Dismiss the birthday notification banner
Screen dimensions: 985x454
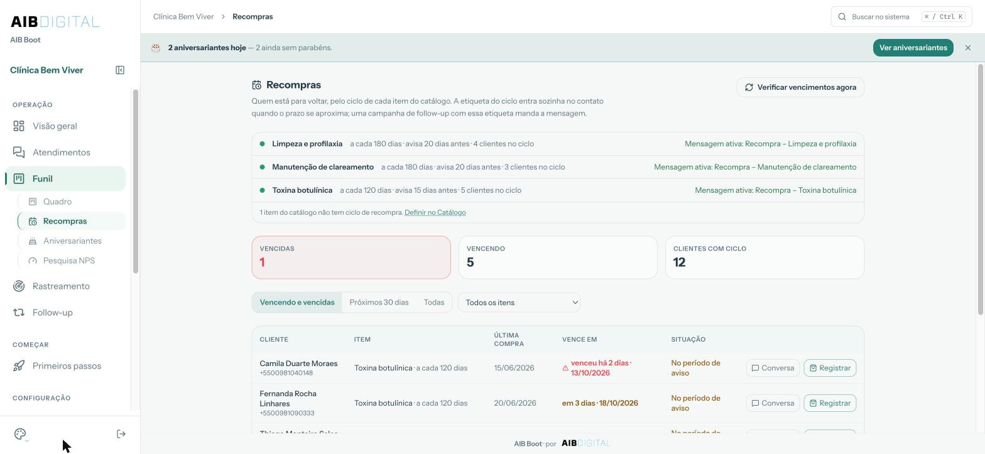click(x=968, y=48)
